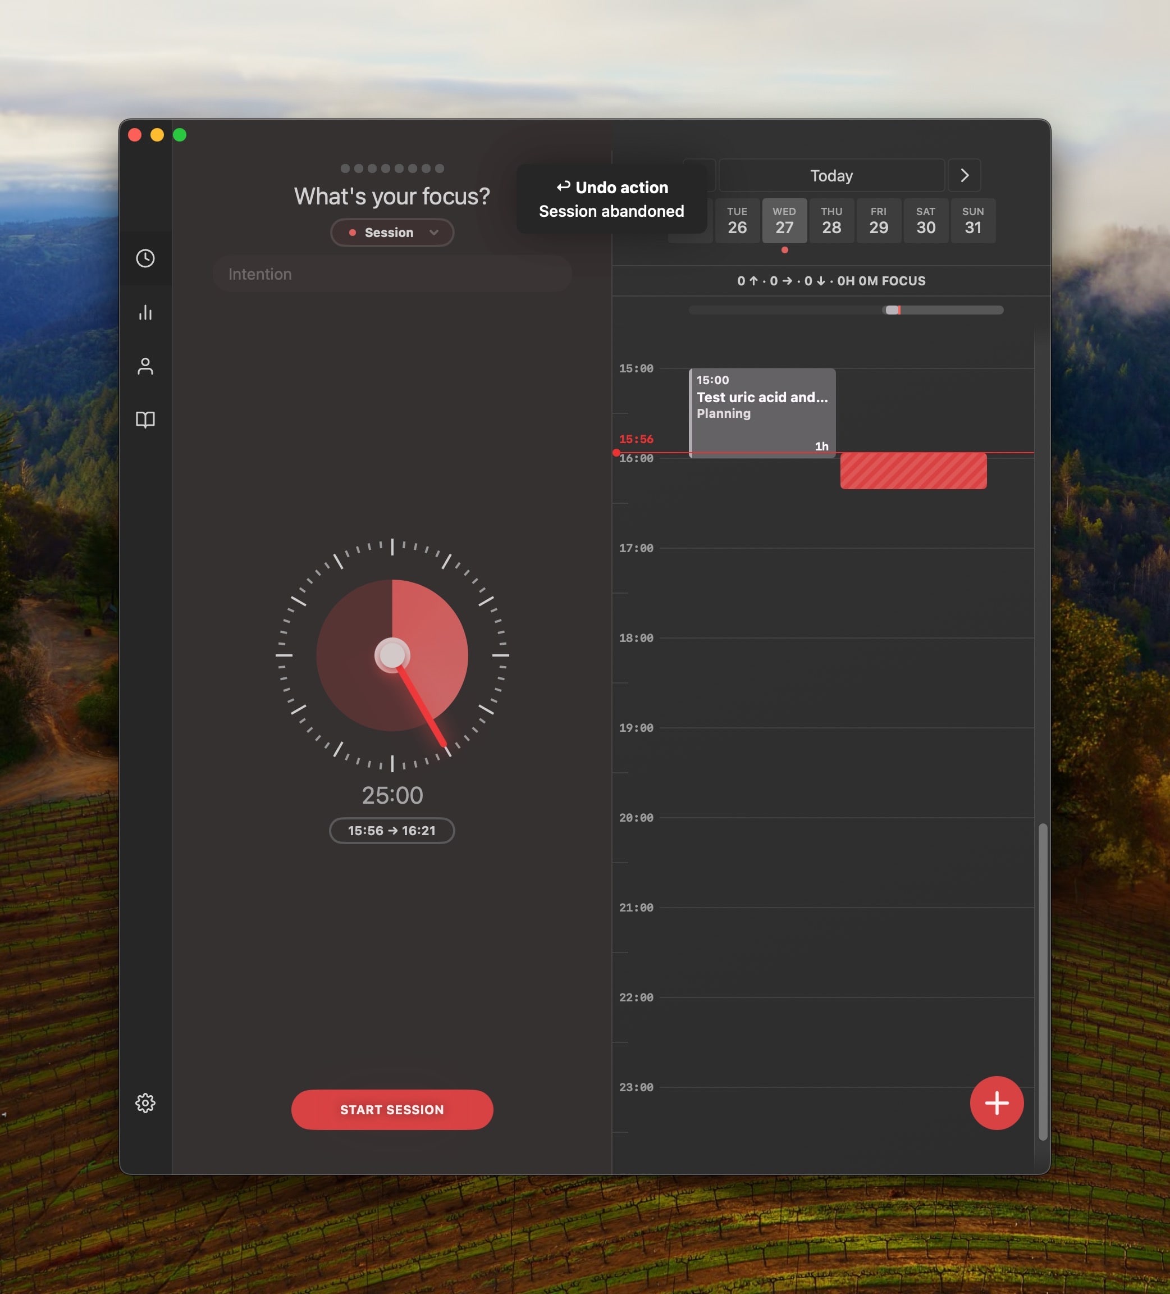Click the Intention input field

tap(392, 274)
